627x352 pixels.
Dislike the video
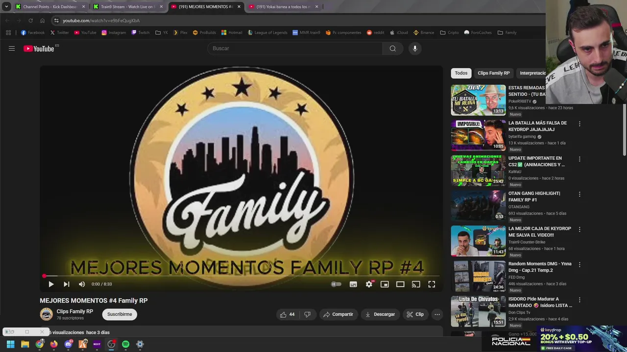click(307, 314)
